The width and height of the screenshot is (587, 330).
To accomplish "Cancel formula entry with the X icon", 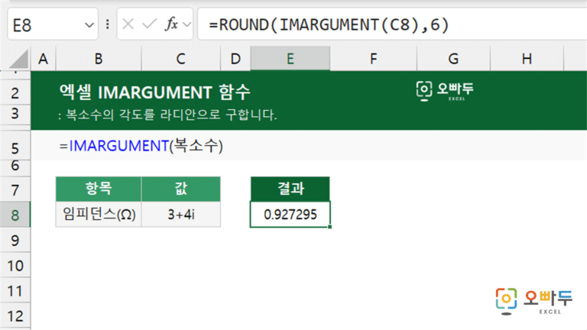I will tap(128, 24).
